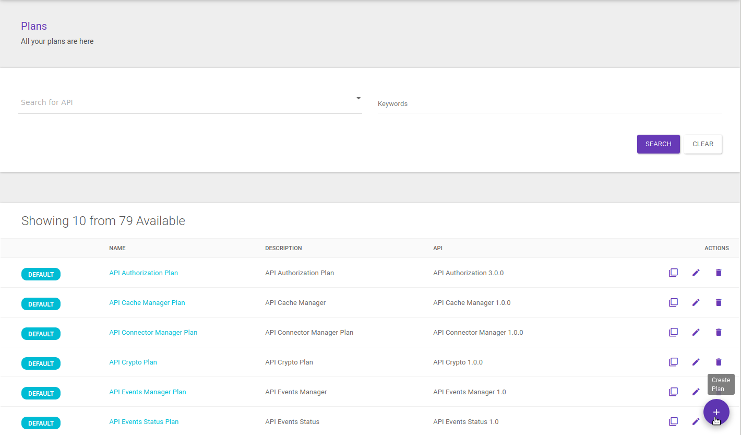Clone the API Authorization Plan
The image size is (741, 435).
[673, 273]
